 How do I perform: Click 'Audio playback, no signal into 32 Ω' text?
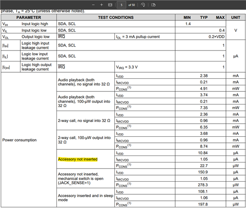click(83, 82)
